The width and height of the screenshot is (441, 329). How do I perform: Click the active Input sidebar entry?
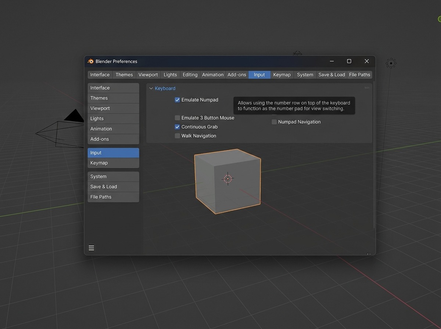coord(113,153)
